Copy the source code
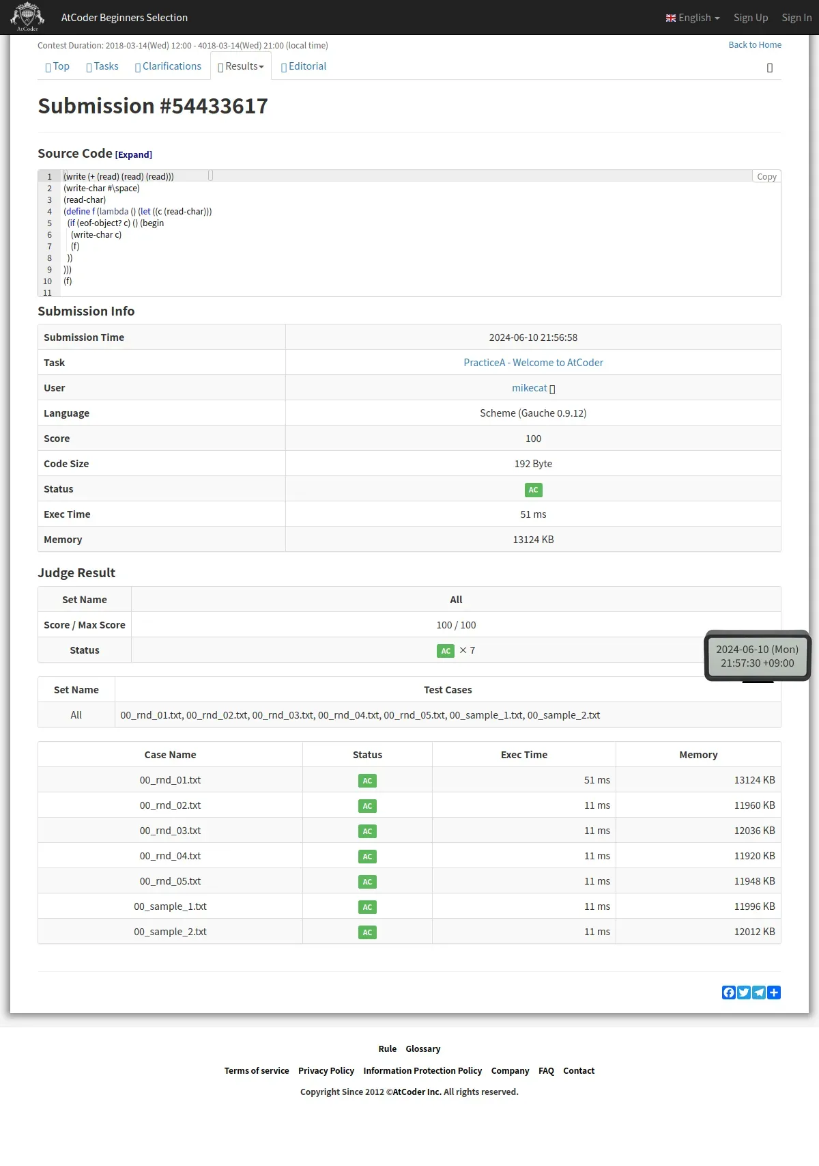Image resolution: width=819 pixels, height=1166 pixels. tap(766, 176)
